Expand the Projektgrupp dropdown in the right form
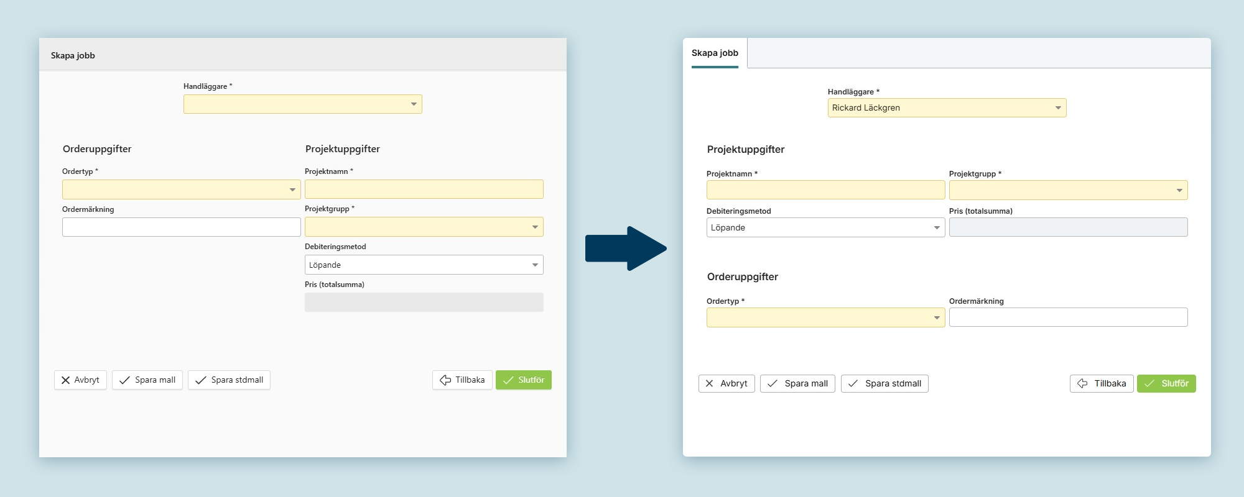The image size is (1244, 497). (1068, 190)
